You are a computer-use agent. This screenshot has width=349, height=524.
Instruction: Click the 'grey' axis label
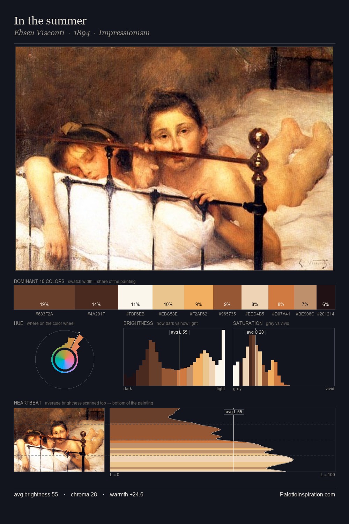click(x=237, y=389)
